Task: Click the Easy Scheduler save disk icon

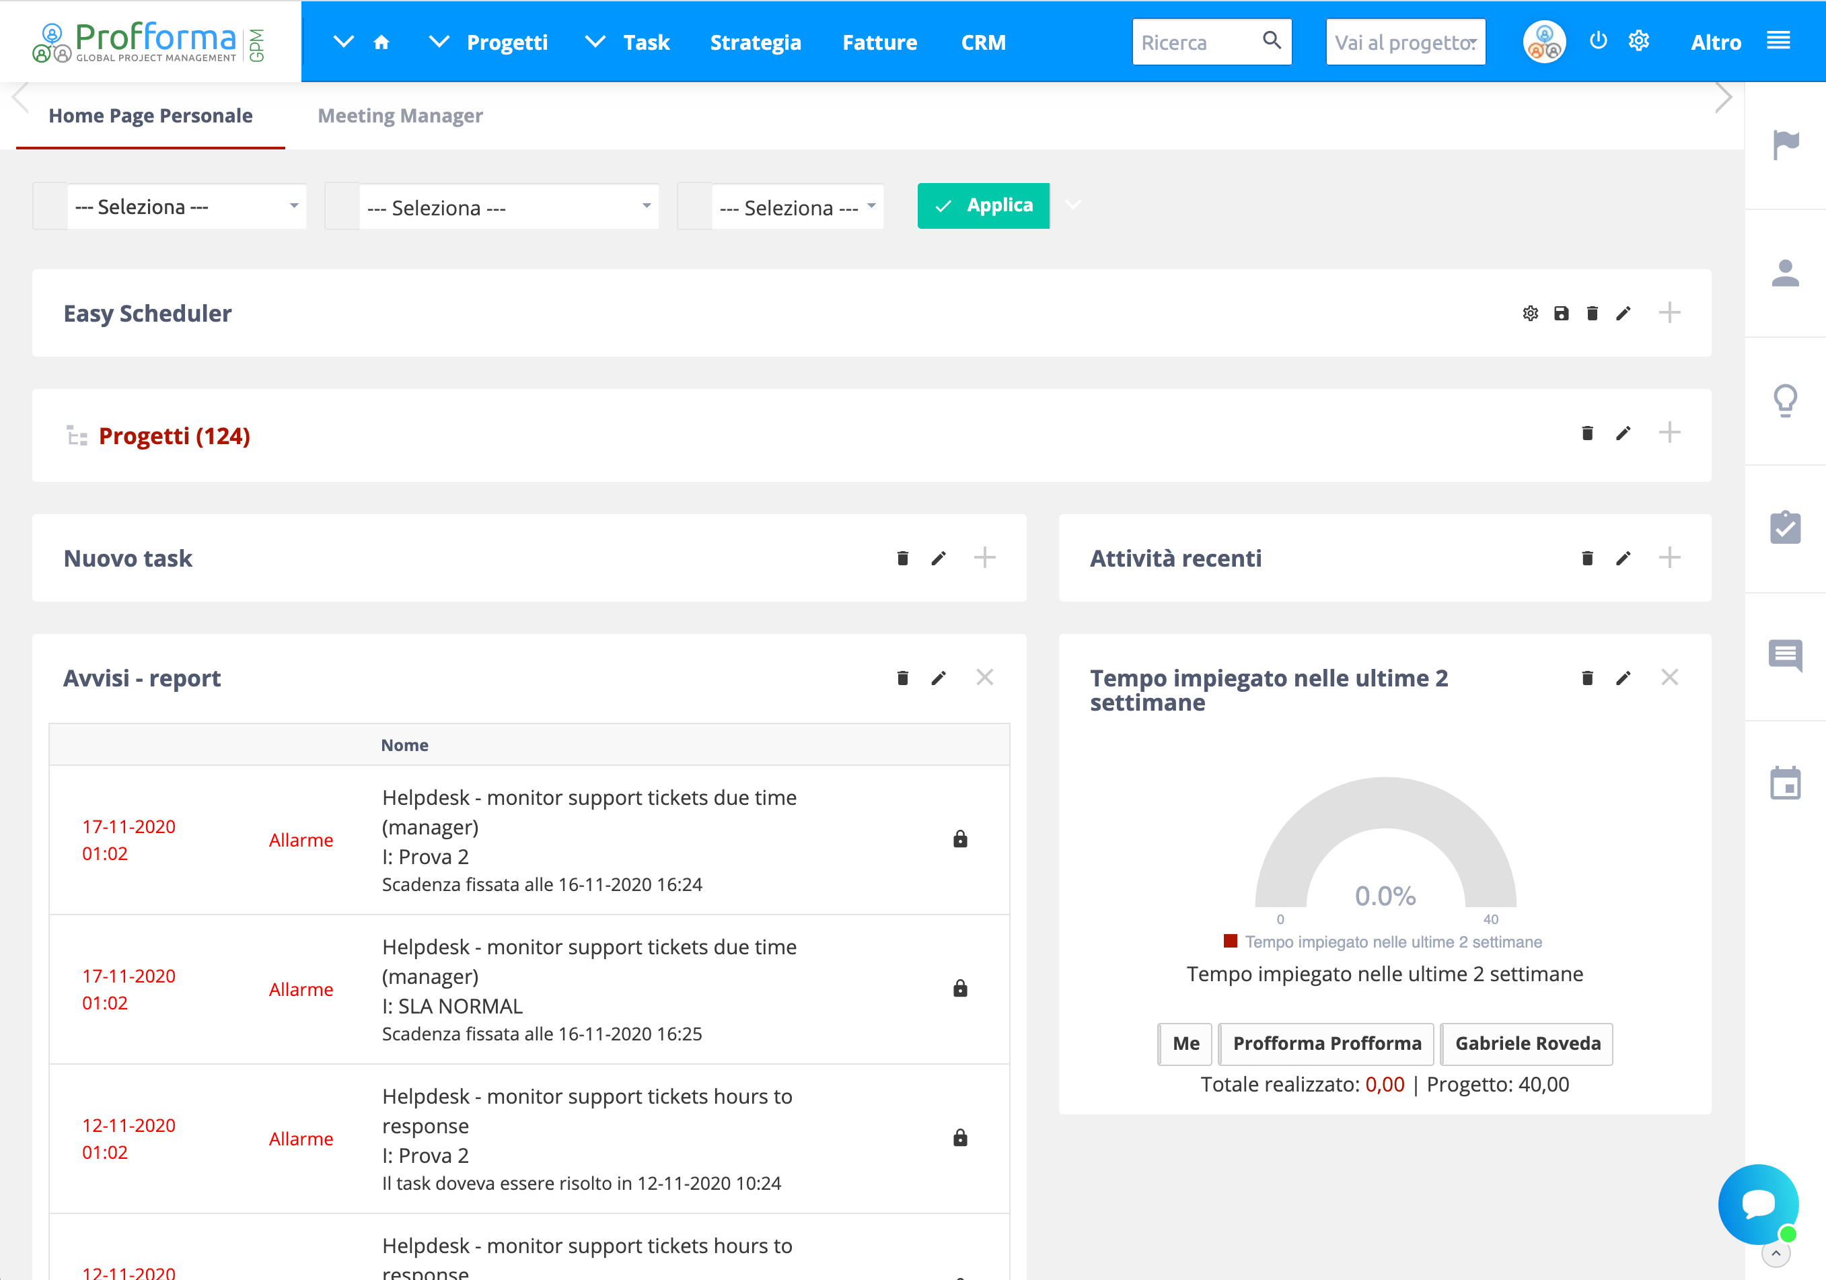Action: click(1561, 314)
